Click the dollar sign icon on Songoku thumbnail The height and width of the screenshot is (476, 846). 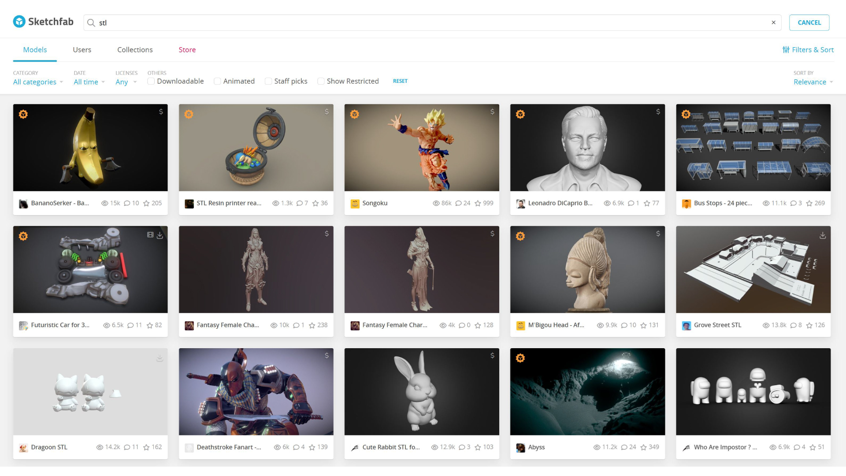tap(492, 112)
